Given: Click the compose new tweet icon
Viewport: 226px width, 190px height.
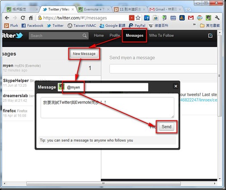Looking at the screenshot, I should click(x=210, y=35).
